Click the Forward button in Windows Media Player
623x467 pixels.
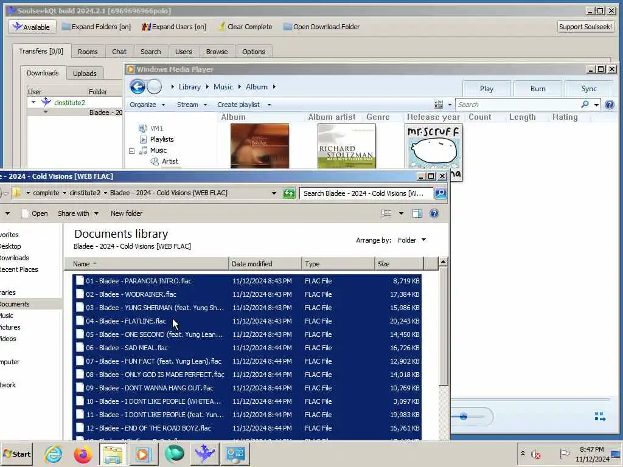pyautogui.click(x=154, y=86)
